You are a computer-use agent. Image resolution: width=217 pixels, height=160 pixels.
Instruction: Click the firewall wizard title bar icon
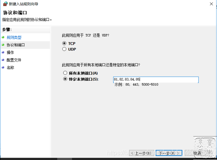(5, 4)
